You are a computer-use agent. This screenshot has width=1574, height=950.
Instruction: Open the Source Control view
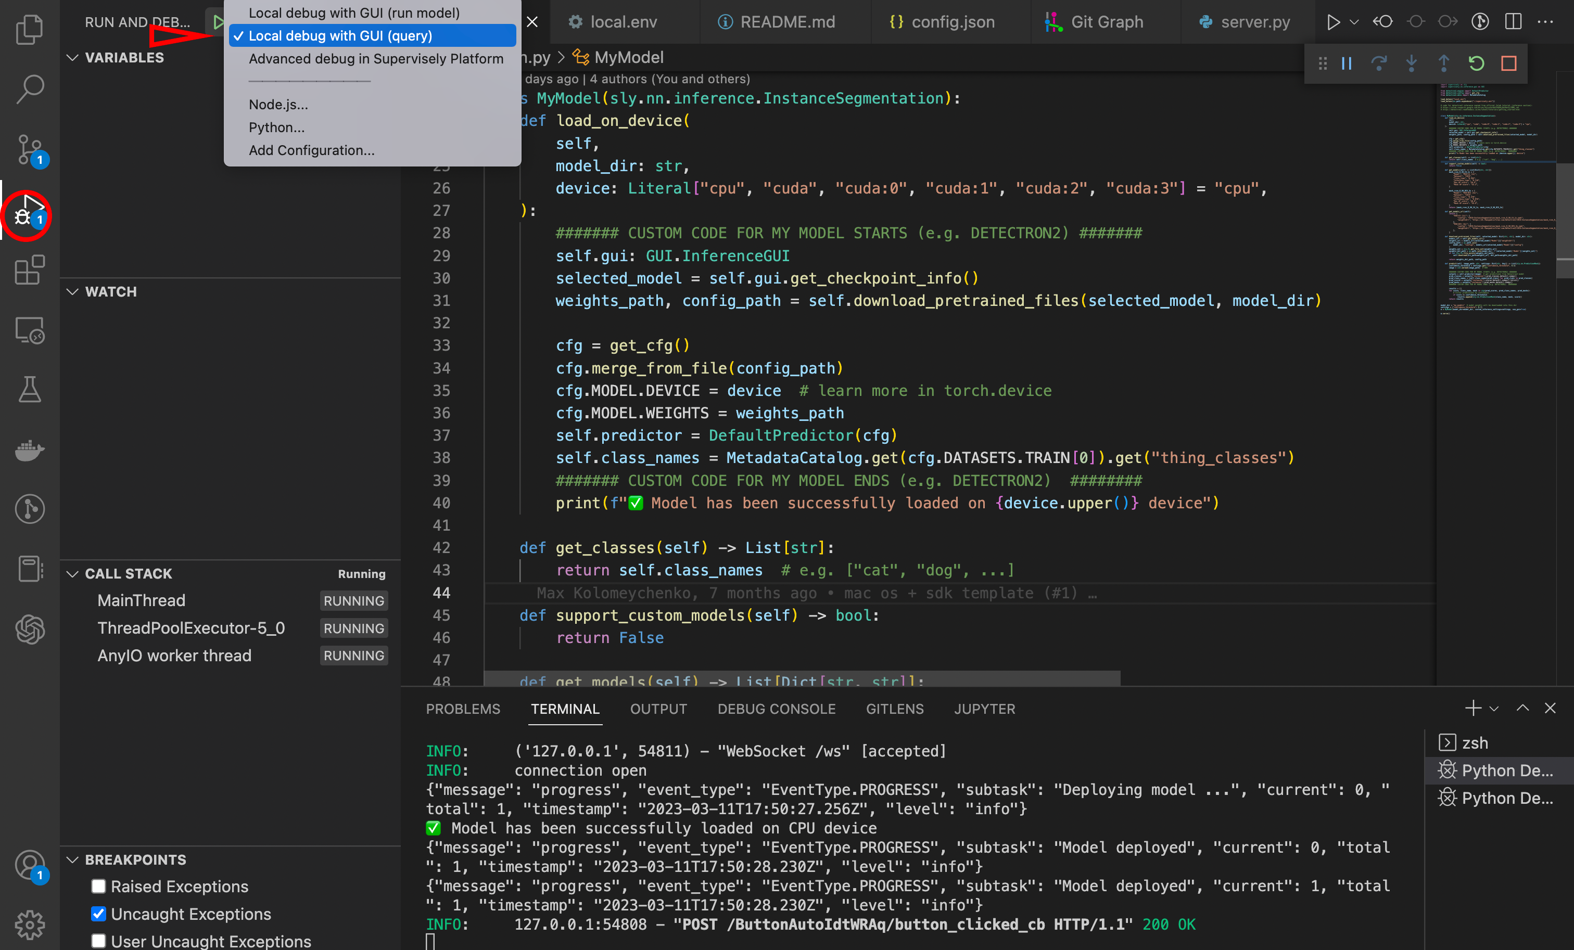29,149
